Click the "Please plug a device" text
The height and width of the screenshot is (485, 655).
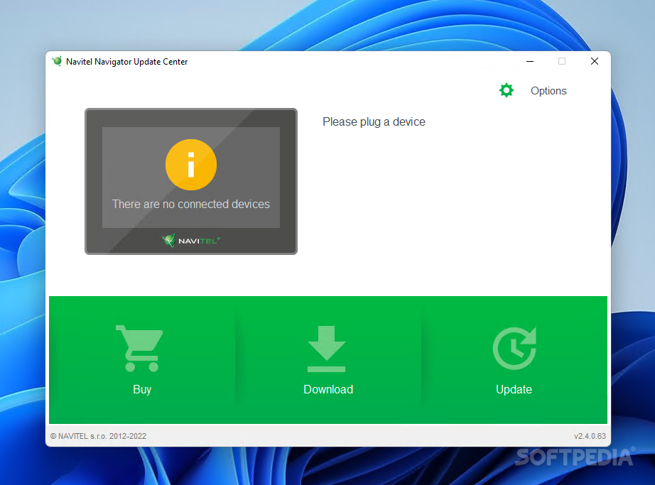pos(374,122)
